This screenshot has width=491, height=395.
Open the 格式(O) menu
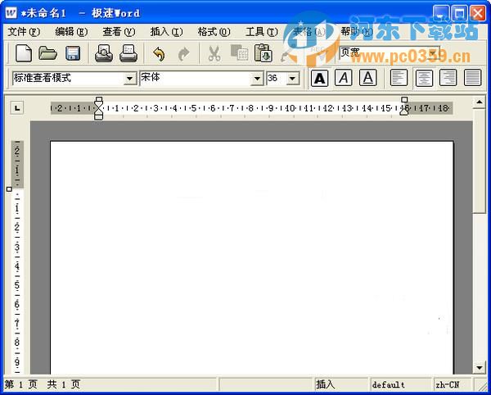click(214, 32)
